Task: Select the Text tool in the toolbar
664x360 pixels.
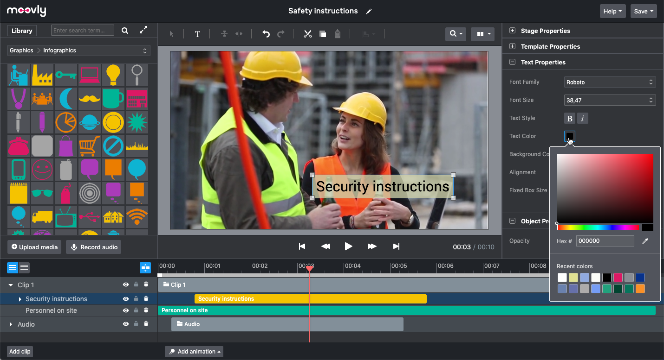Action: pyautogui.click(x=197, y=34)
